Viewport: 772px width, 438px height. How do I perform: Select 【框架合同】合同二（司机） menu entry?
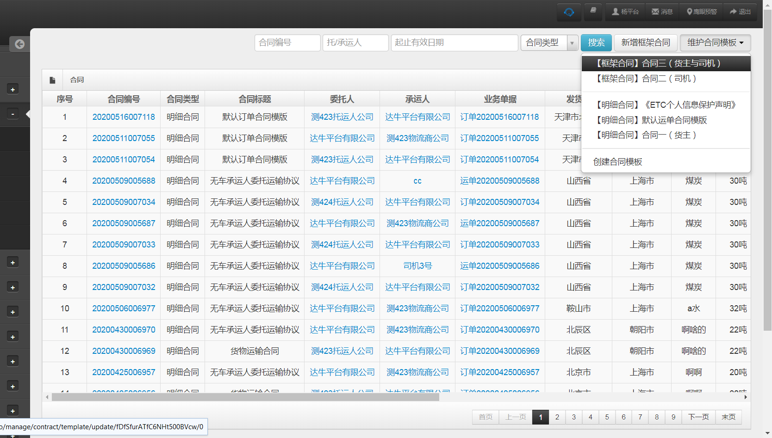(646, 79)
